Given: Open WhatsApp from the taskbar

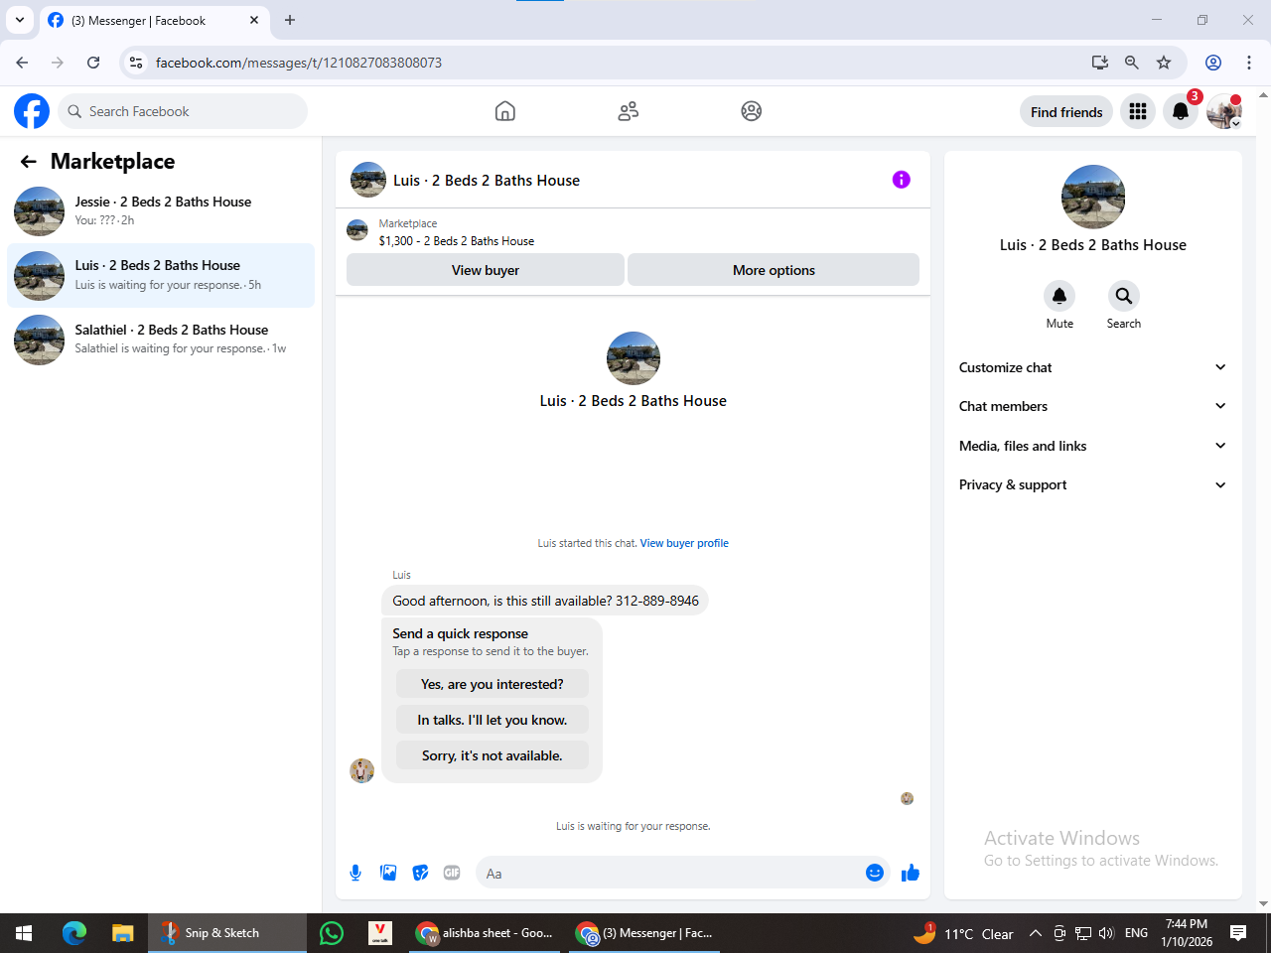Looking at the screenshot, I should click(332, 933).
